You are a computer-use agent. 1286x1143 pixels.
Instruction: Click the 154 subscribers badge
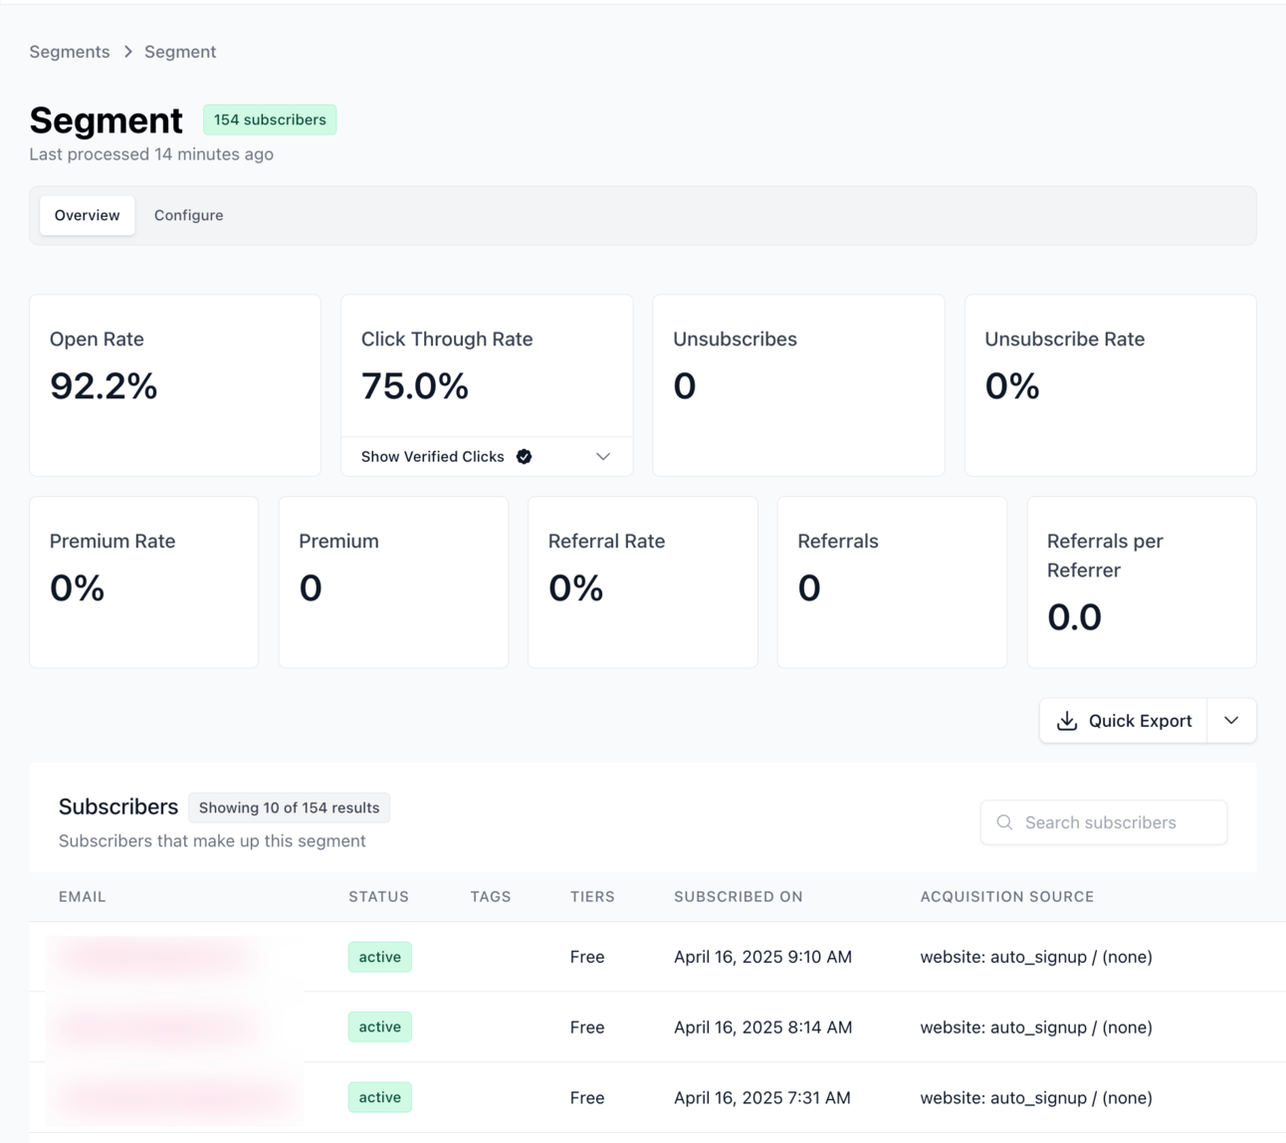click(x=270, y=119)
